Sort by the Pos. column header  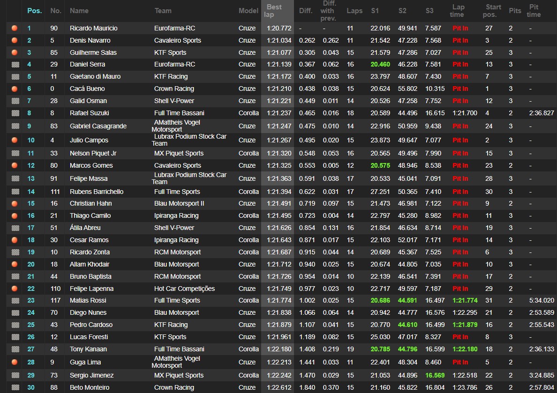point(34,11)
